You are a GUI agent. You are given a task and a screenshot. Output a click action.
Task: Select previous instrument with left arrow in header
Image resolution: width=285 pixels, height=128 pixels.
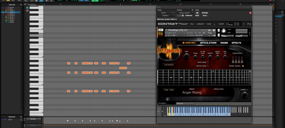tap(202, 30)
